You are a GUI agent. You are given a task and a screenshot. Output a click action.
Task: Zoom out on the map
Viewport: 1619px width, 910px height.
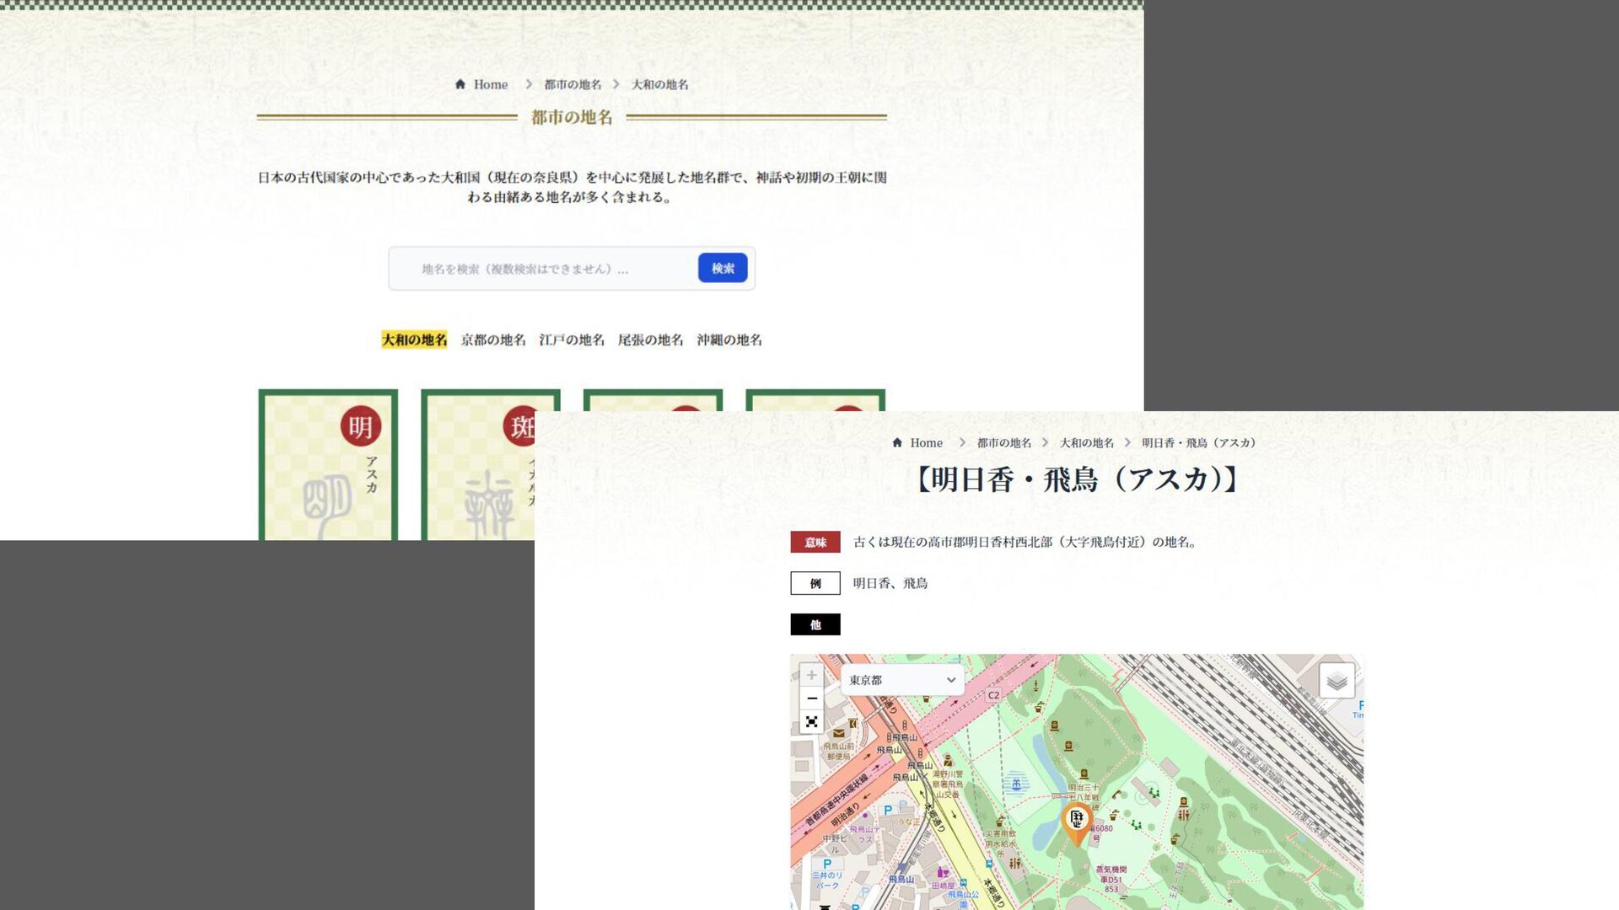click(811, 699)
